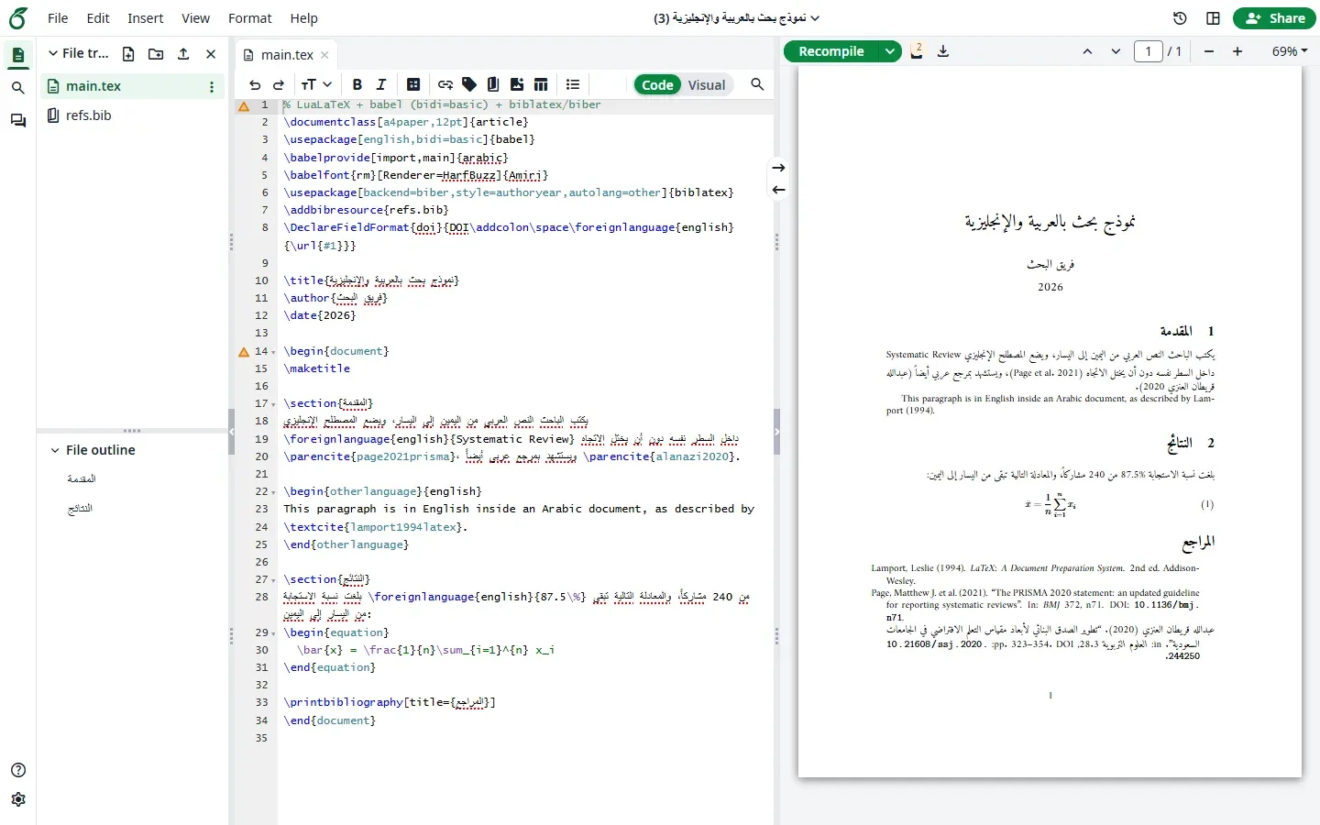Viewport: 1320px width, 825px height.
Task: Create a new file in file tree
Action: (x=128, y=54)
